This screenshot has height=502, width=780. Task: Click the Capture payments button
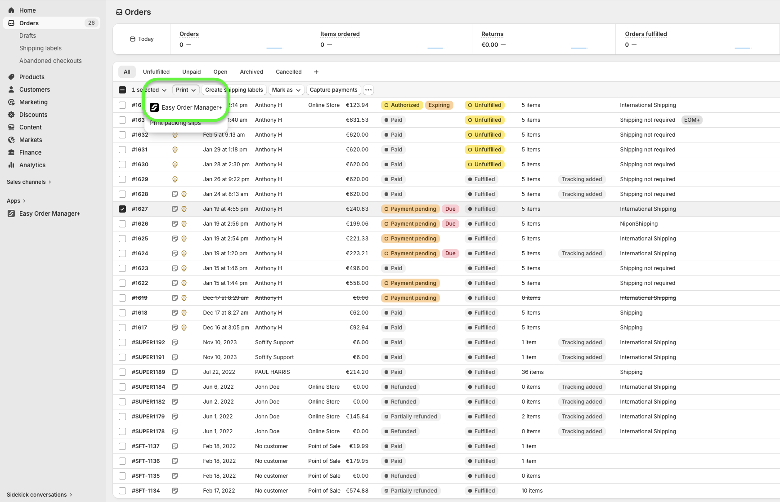333,90
